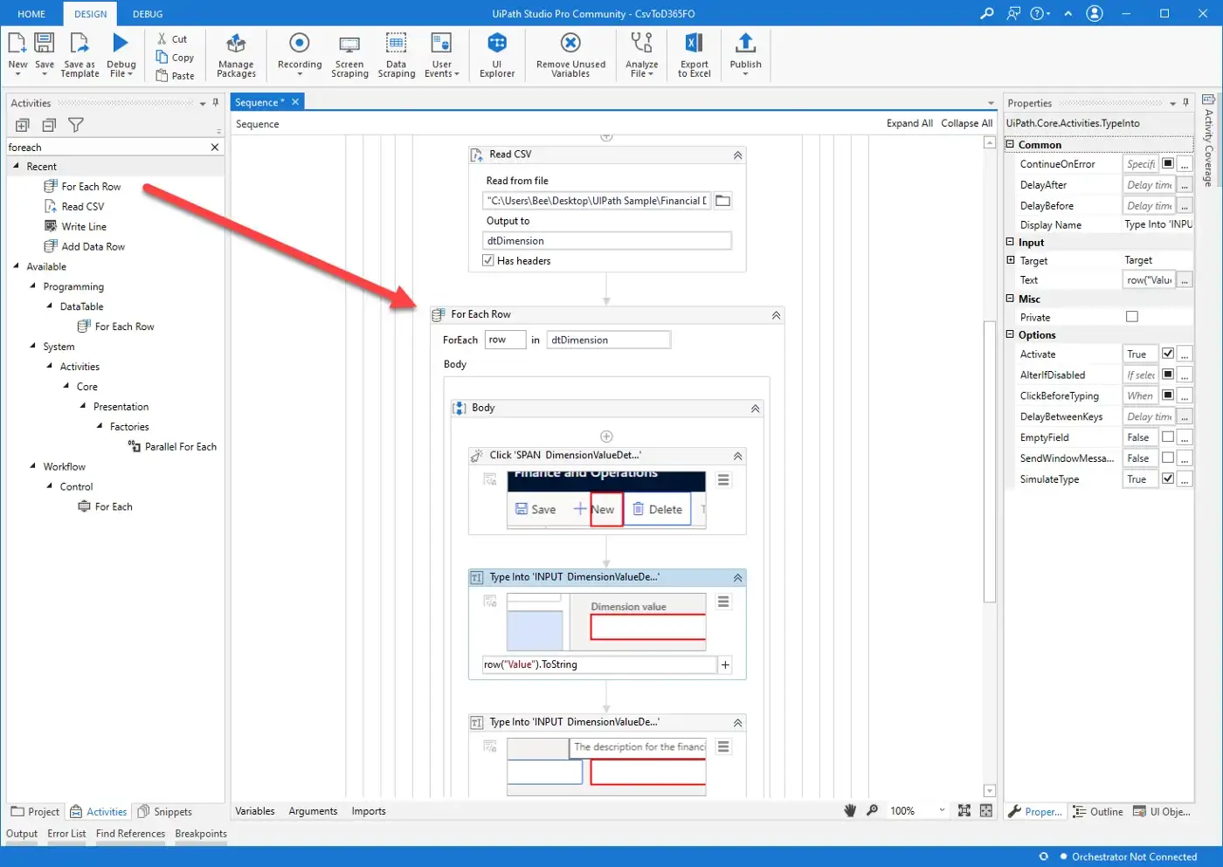1223x867 pixels.
Task: Collapse the Read CSV activity
Action: point(737,155)
